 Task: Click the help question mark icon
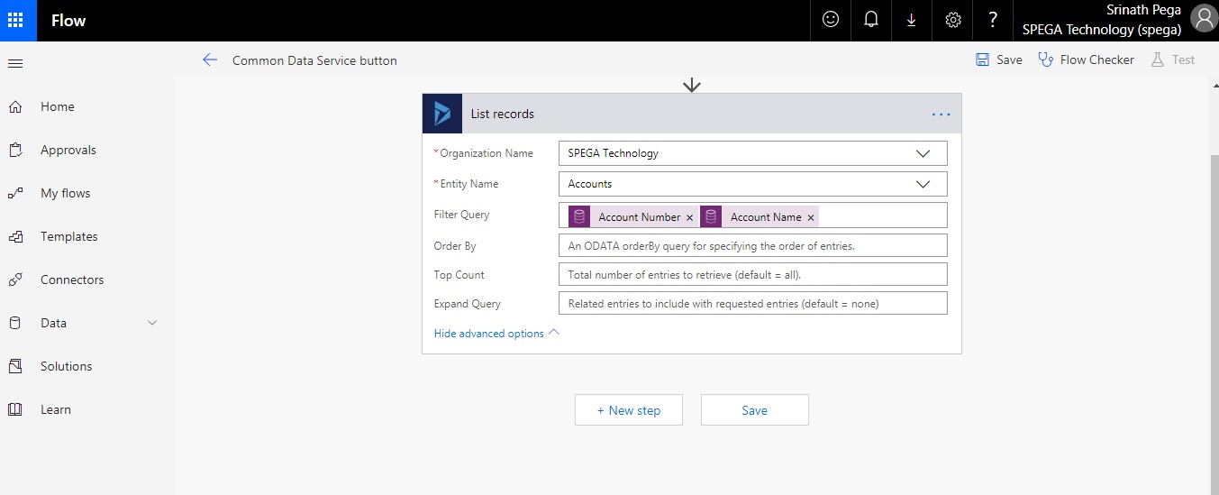[x=993, y=20]
